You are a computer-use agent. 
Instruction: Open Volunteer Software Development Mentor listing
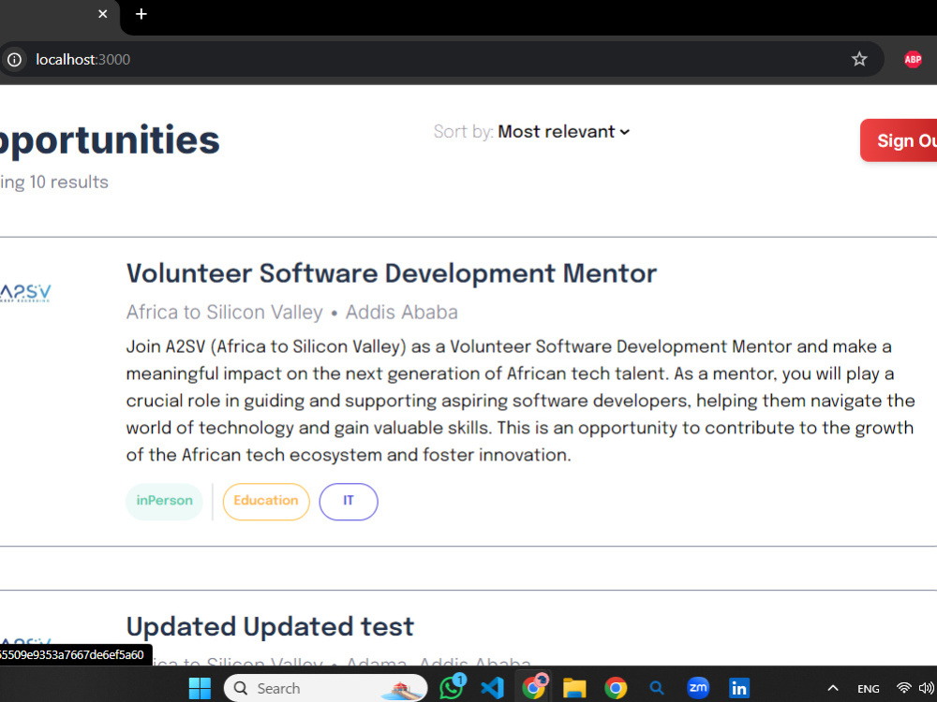(x=392, y=273)
